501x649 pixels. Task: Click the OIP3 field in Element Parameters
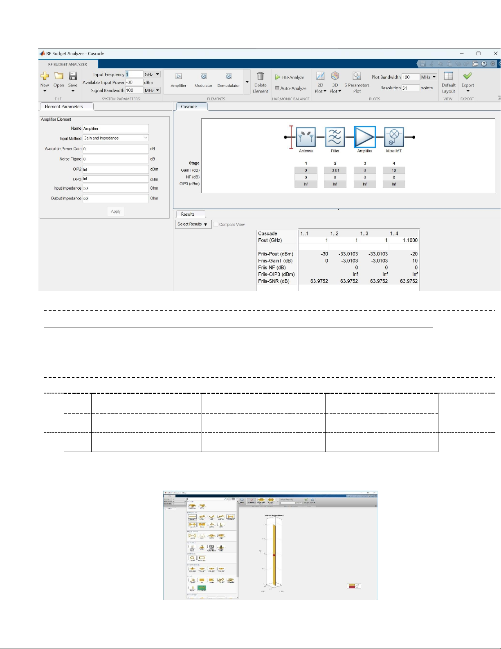click(x=116, y=179)
